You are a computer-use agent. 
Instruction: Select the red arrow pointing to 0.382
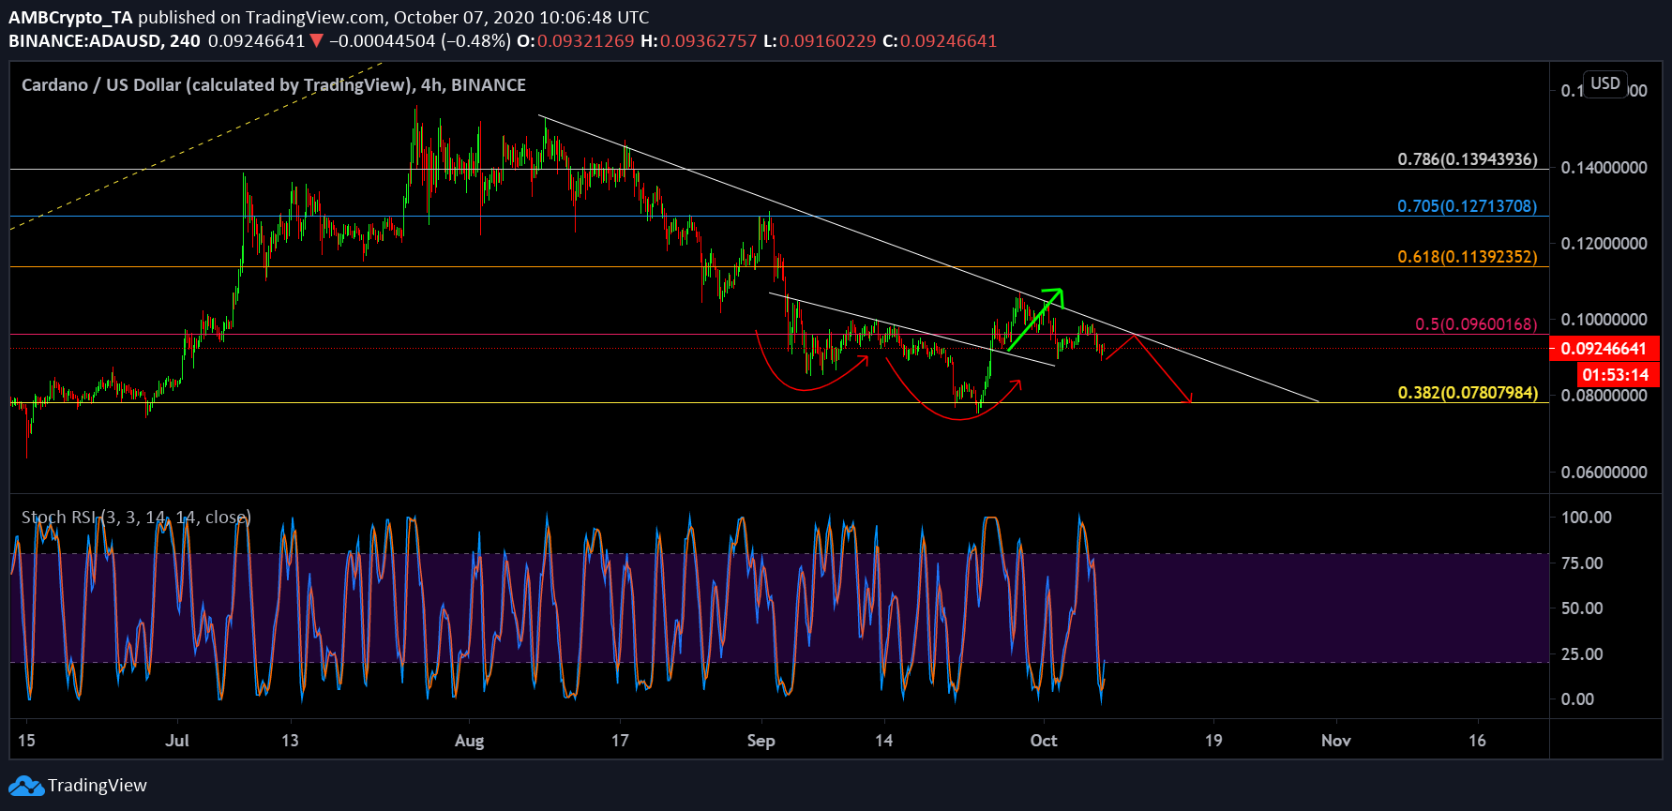click(1165, 370)
